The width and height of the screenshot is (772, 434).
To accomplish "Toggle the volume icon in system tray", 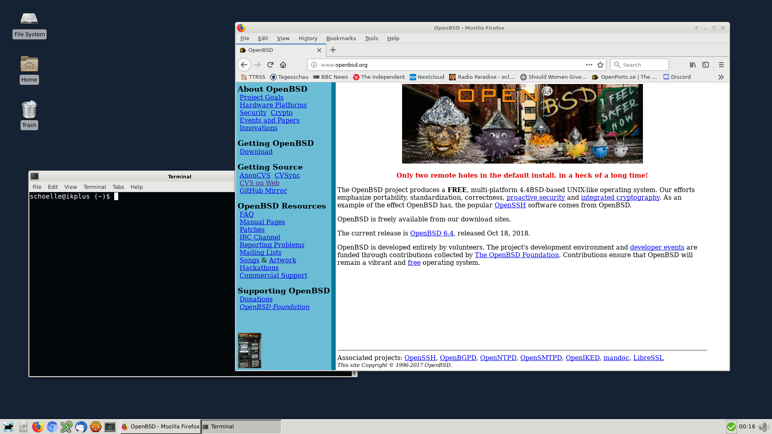I will click(765, 427).
